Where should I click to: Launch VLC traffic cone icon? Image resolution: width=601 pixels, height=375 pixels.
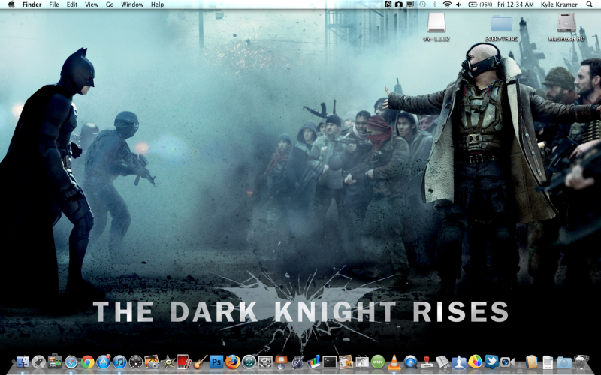tap(394, 362)
